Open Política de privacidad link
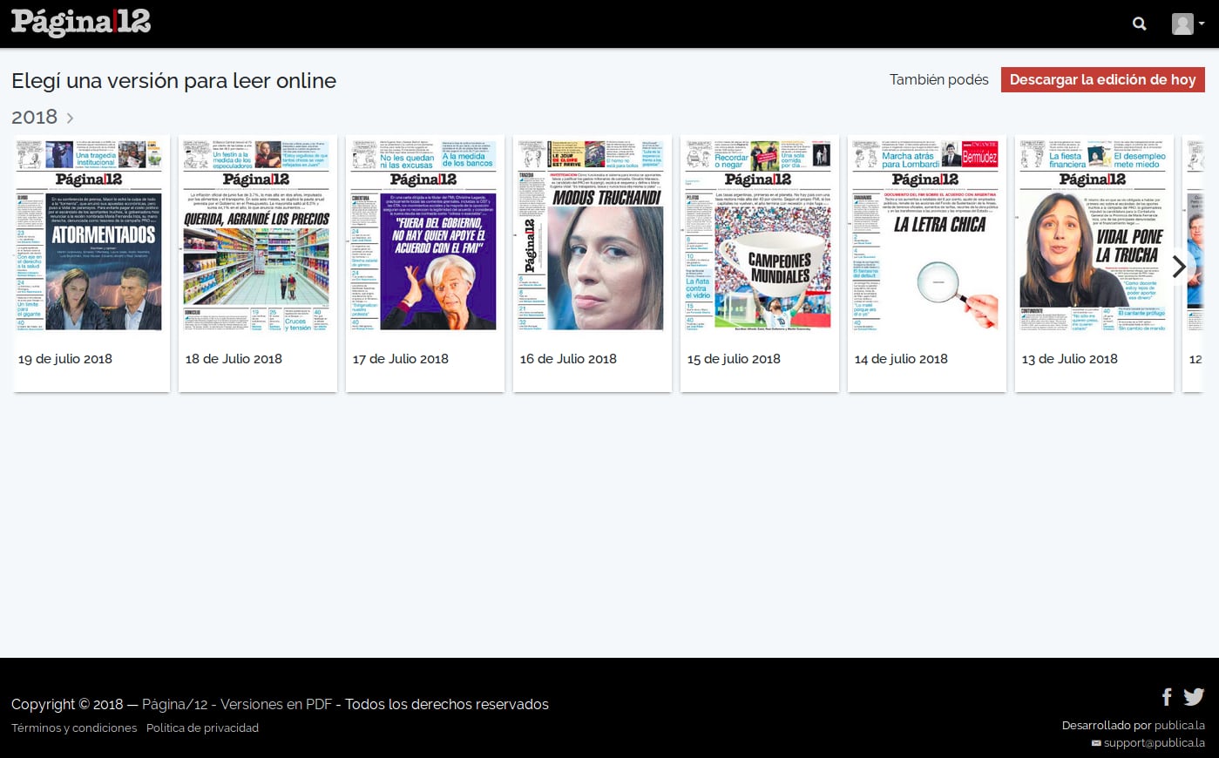1219x758 pixels. click(x=202, y=728)
